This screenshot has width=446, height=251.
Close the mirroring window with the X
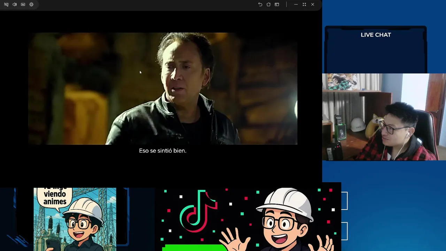click(313, 5)
